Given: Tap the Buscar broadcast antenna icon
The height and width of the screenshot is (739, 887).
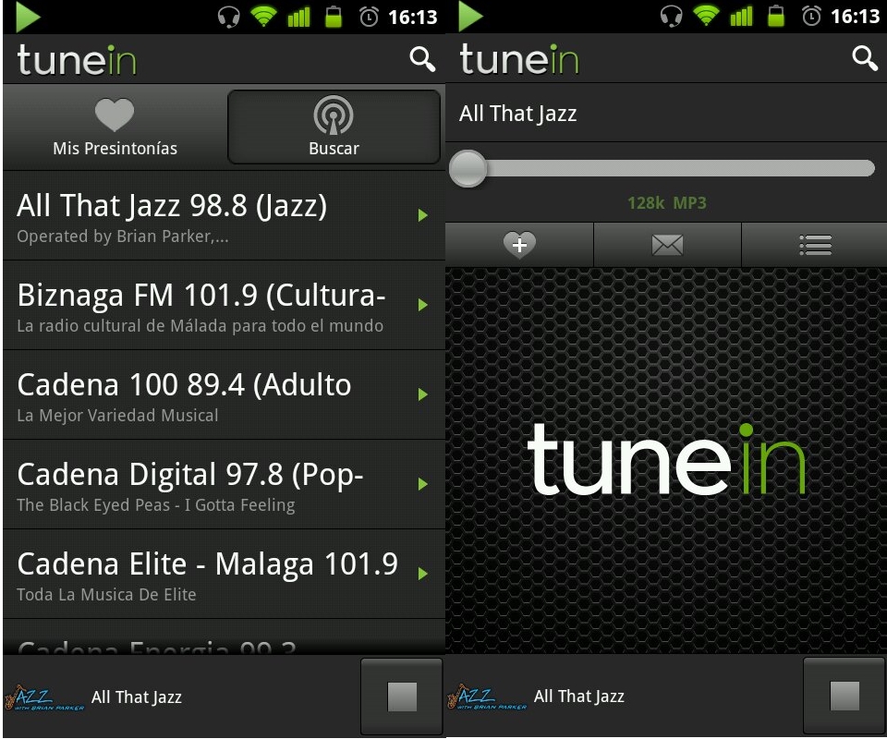Looking at the screenshot, I should [333, 116].
